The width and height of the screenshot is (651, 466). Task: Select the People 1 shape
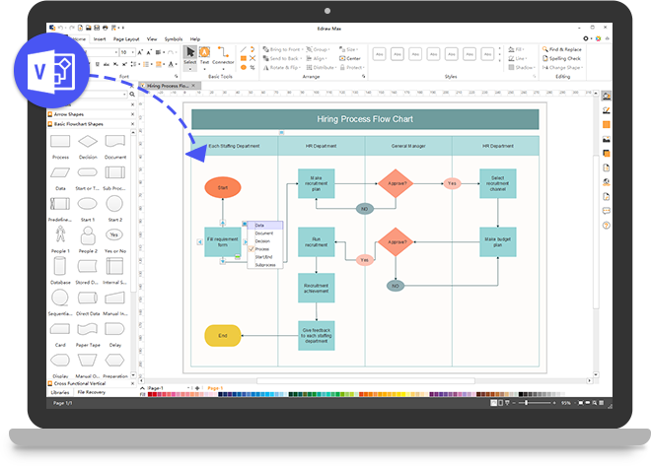[60, 236]
